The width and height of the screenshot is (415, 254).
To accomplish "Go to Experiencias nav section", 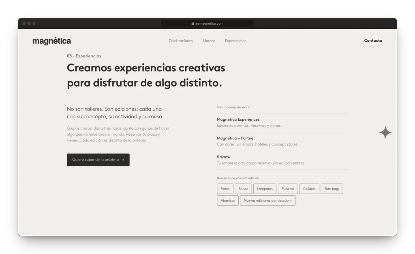I will [235, 41].
